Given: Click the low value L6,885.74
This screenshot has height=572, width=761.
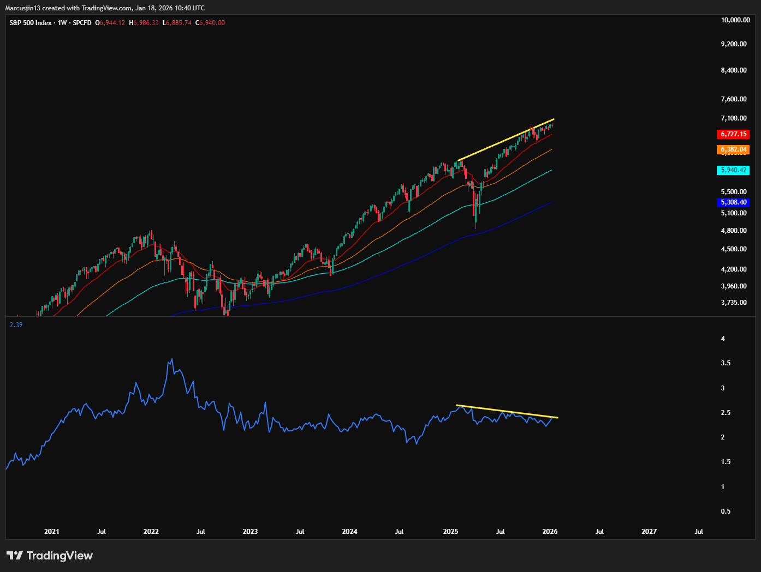Looking at the screenshot, I should (177, 23).
